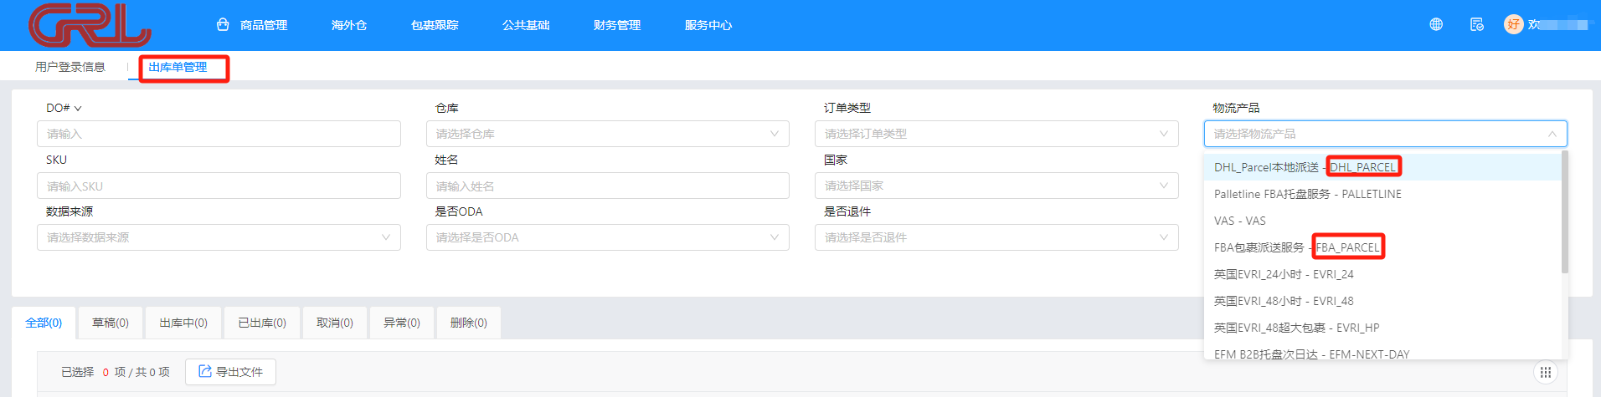Screen dimensions: 1601x397
Task: Click the dropdown list scrollbar
Action: click(x=1564, y=213)
